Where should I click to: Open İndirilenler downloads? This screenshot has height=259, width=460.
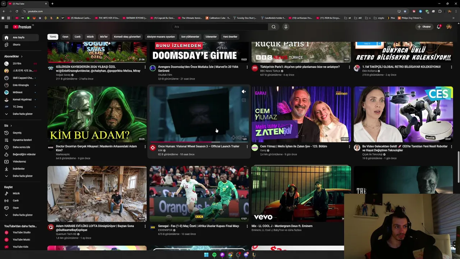click(22, 169)
